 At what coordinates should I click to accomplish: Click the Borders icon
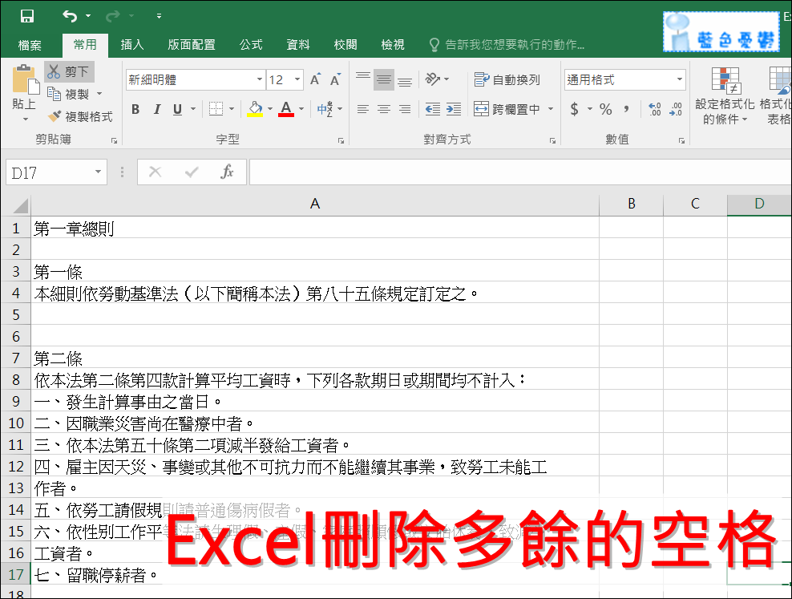(x=216, y=108)
